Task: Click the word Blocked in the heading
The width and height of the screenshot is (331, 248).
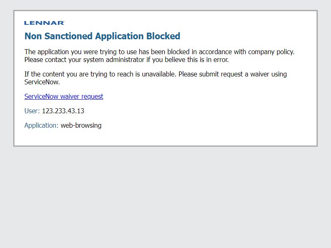Action: tap(163, 36)
